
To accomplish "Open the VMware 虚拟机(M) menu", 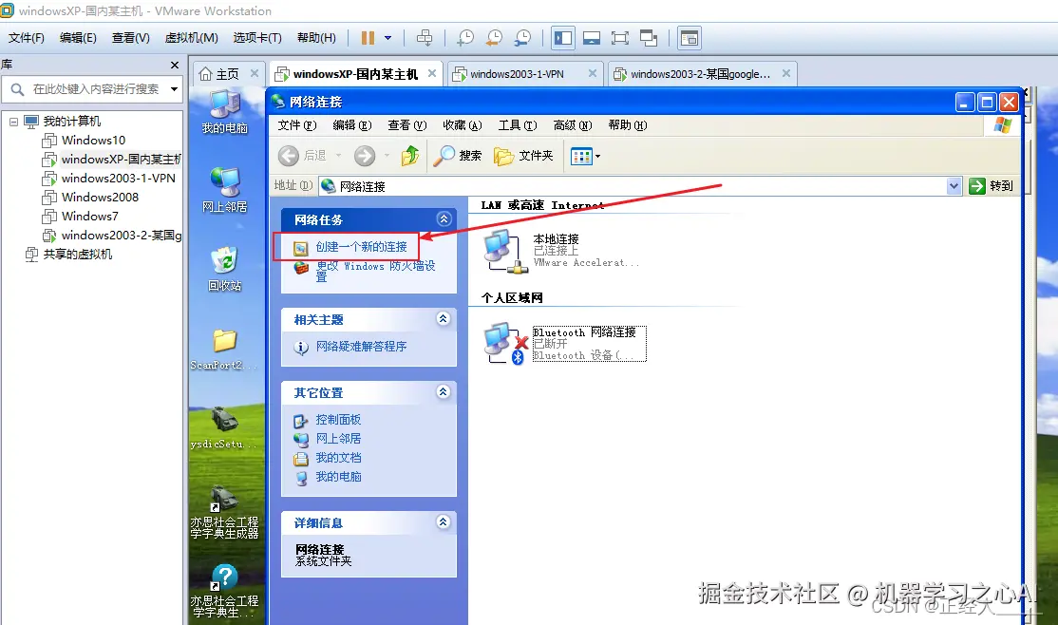I will point(192,38).
